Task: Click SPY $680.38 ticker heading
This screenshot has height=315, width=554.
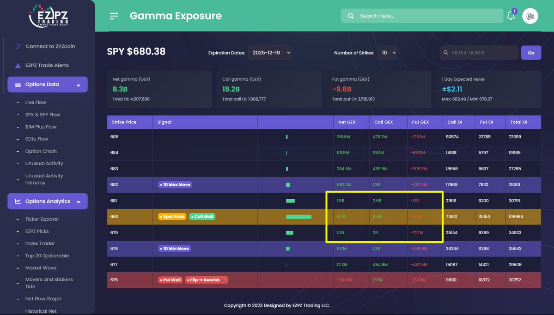Action: pos(136,52)
